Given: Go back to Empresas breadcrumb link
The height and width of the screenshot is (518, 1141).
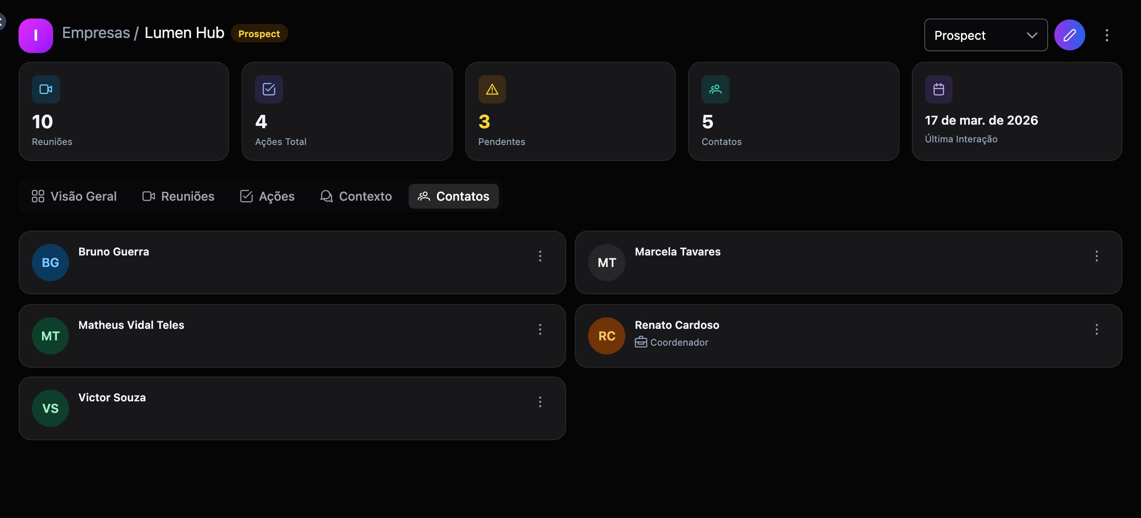Looking at the screenshot, I should 96,33.
